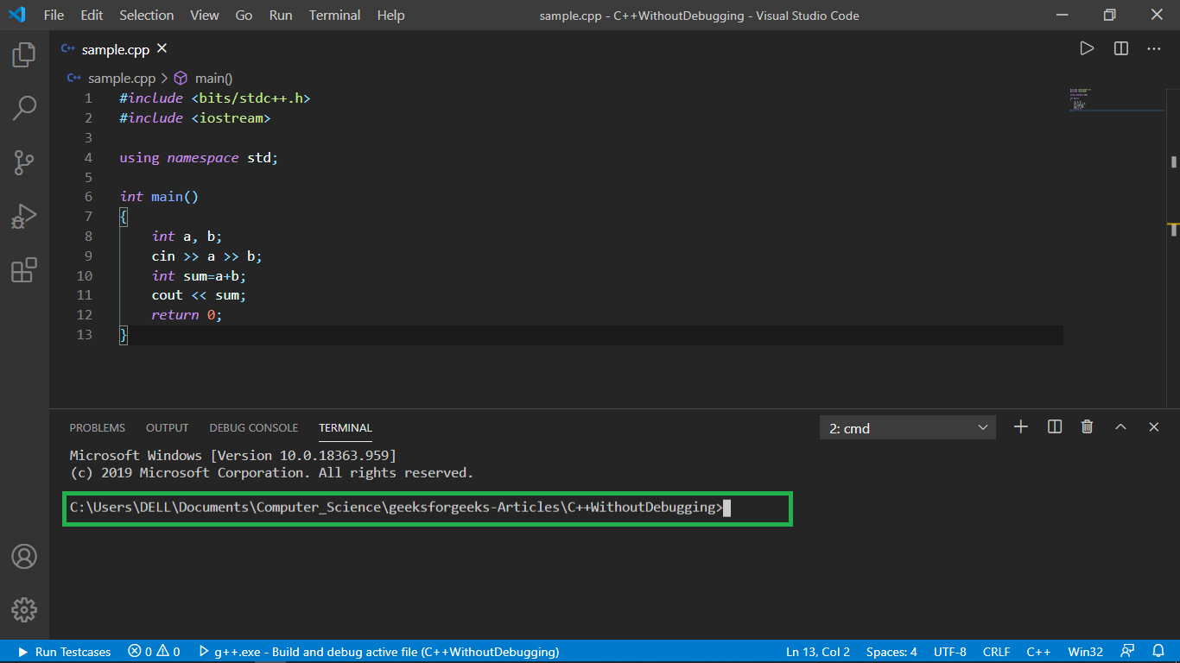Click the errors and warnings count
Screen dimensions: 1180x663
[x=154, y=652]
